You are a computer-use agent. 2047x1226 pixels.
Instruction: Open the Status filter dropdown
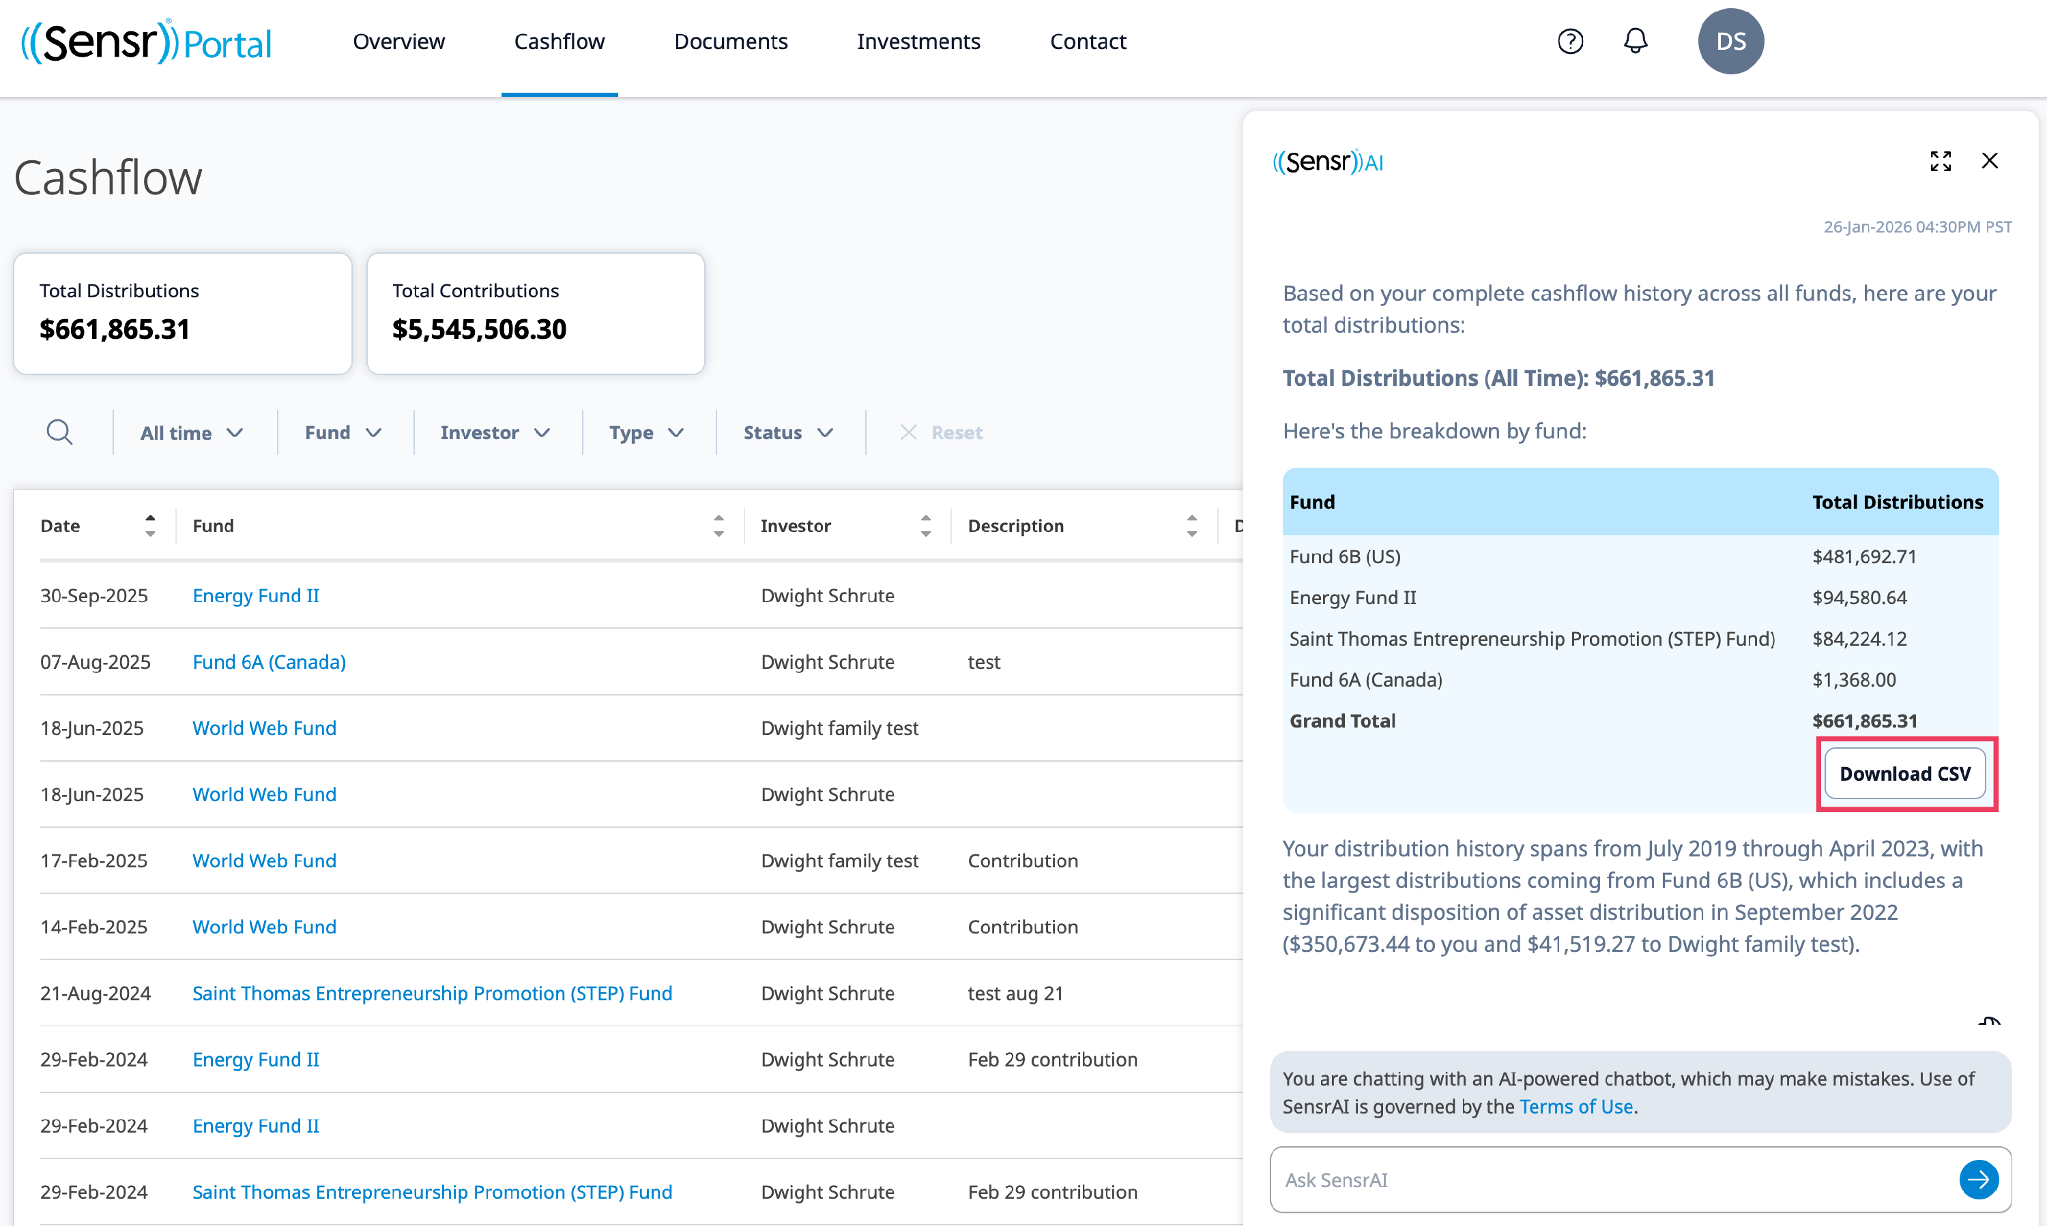tap(788, 433)
